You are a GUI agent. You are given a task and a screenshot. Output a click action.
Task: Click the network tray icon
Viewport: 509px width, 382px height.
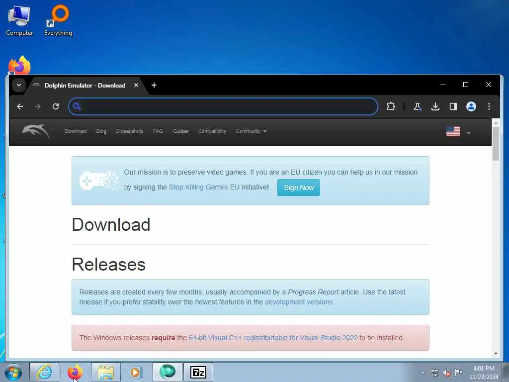434,373
